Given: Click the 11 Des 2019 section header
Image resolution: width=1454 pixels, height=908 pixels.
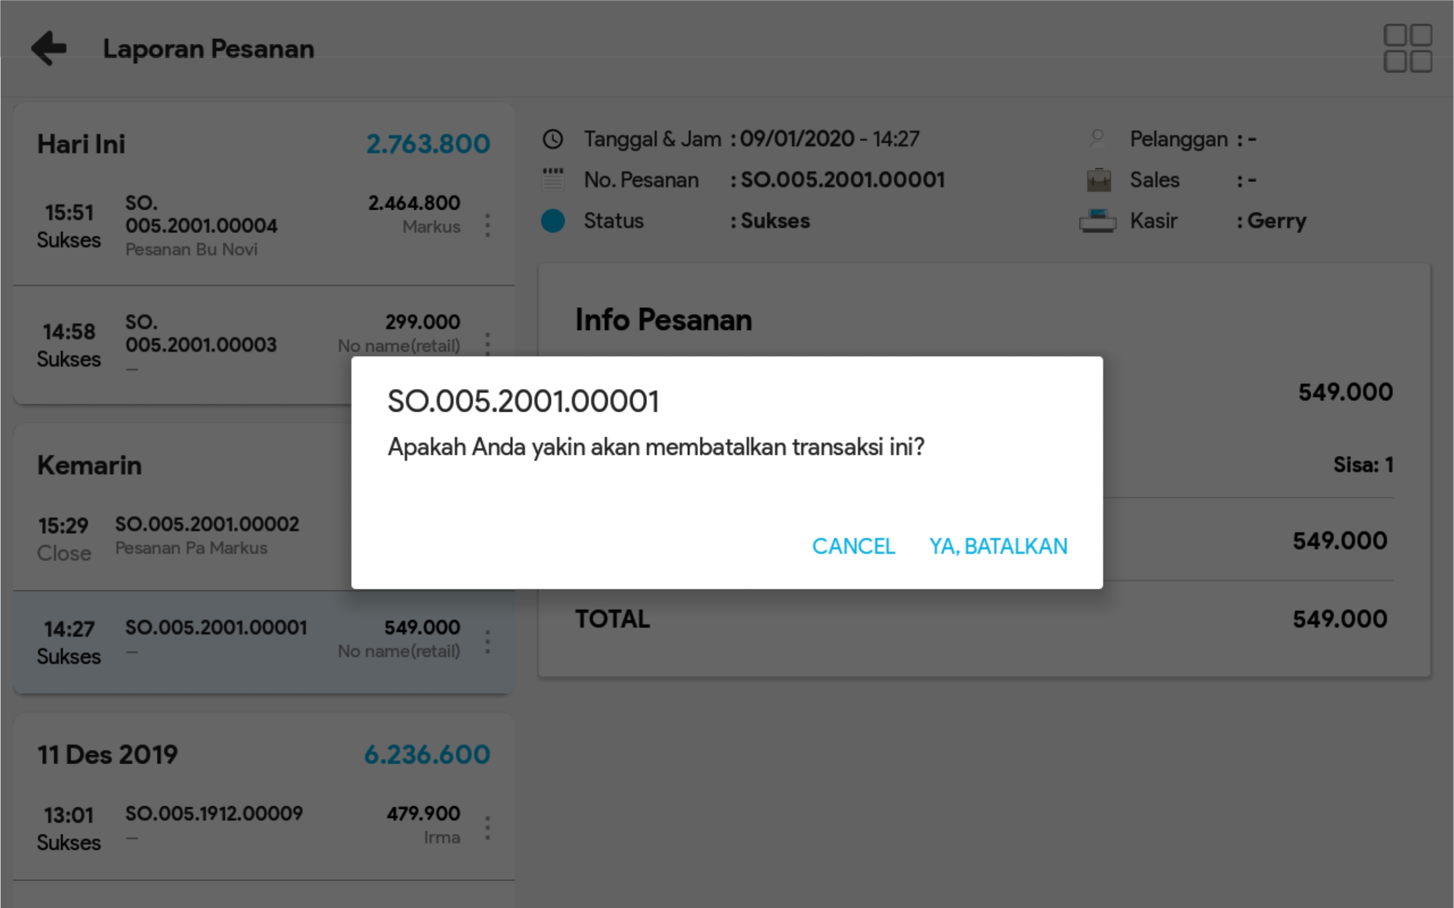Looking at the screenshot, I should (108, 754).
